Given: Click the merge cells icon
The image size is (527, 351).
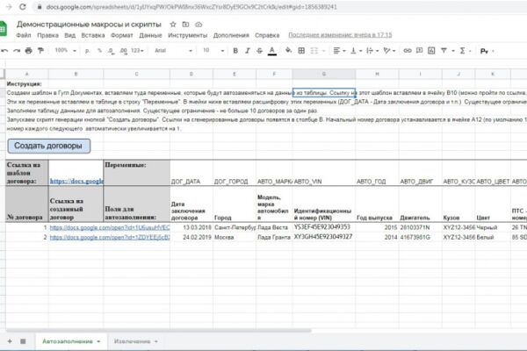Looking at the screenshot, I should [314, 51].
